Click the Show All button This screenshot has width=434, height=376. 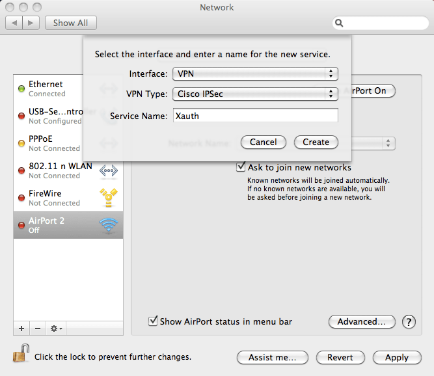coord(70,23)
